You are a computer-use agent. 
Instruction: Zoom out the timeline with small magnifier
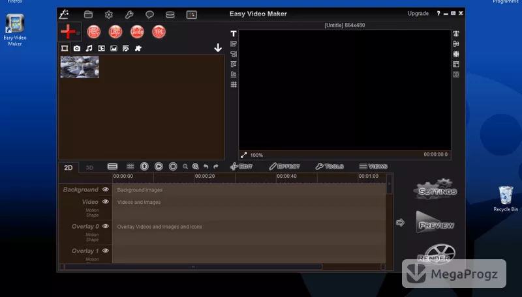[185, 167]
